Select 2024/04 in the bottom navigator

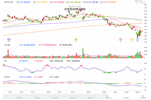click(x=72, y=98)
